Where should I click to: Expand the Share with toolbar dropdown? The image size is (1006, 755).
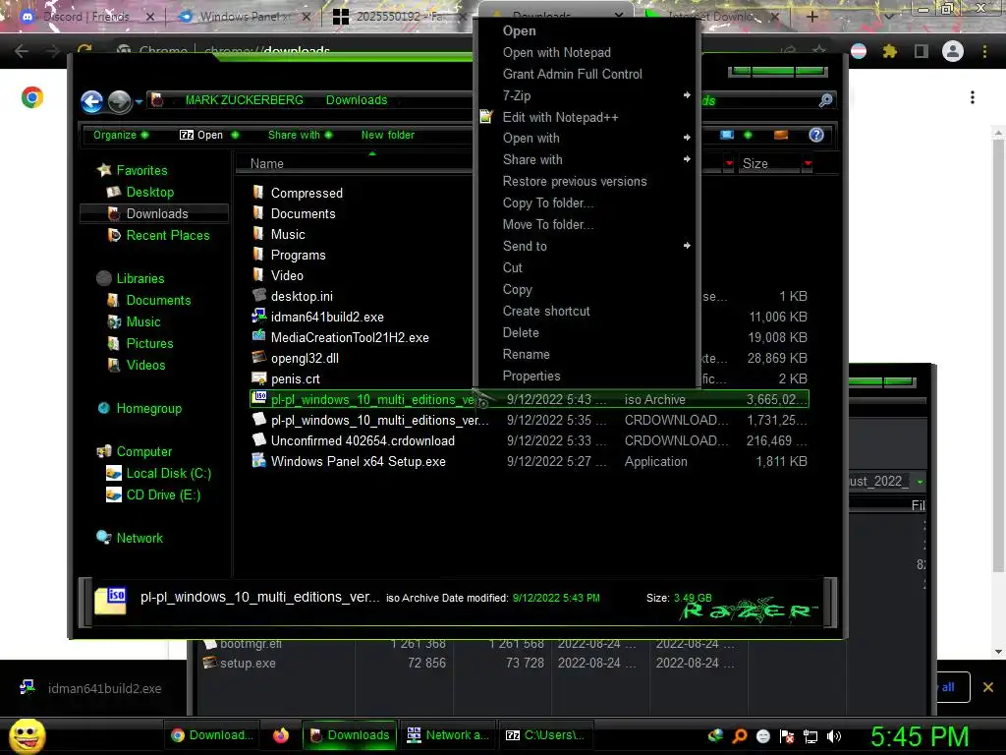(x=301, y=135)
